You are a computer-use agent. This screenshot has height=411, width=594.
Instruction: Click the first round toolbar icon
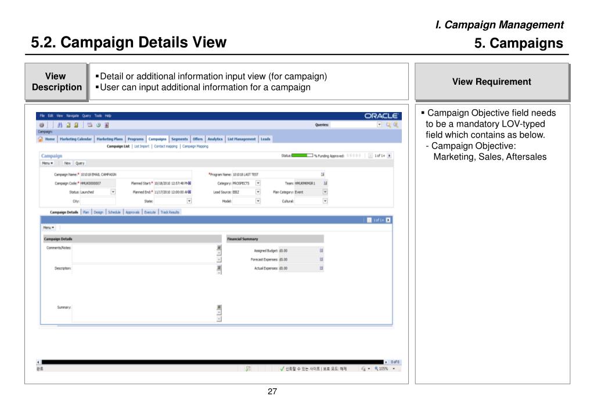(x=42, y=125)
